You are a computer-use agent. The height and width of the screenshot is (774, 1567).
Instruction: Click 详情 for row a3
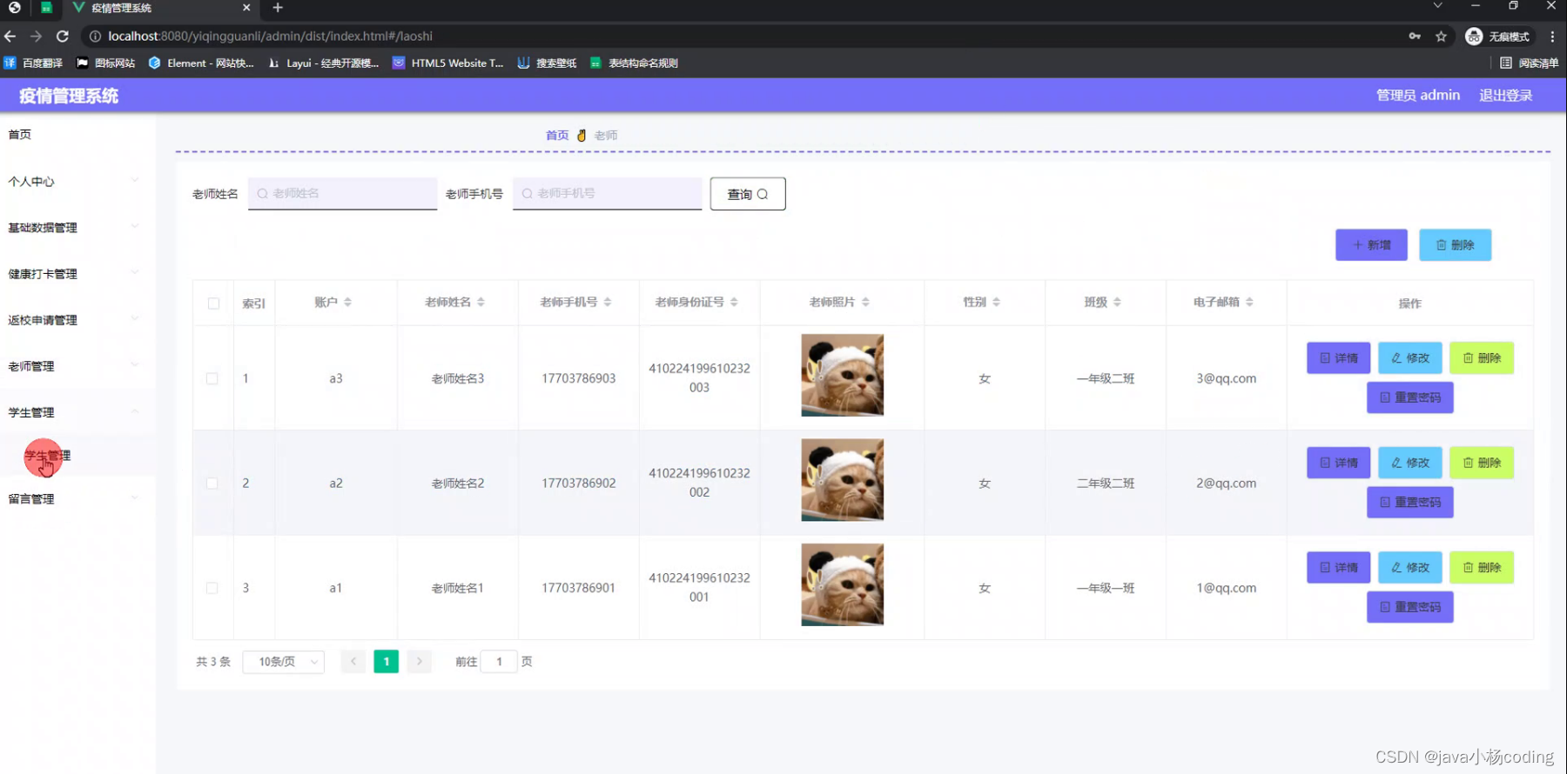pyautogui.click(x=1339, y=358)
